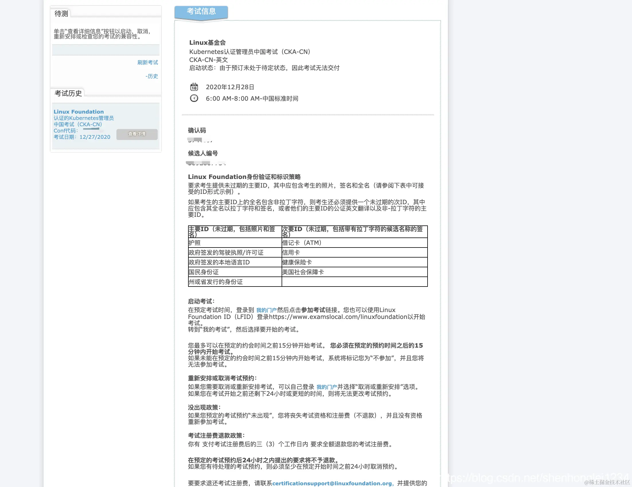
Task: Click the calendar date icon beside 2020年12月28日
Action: coord(194,86)
